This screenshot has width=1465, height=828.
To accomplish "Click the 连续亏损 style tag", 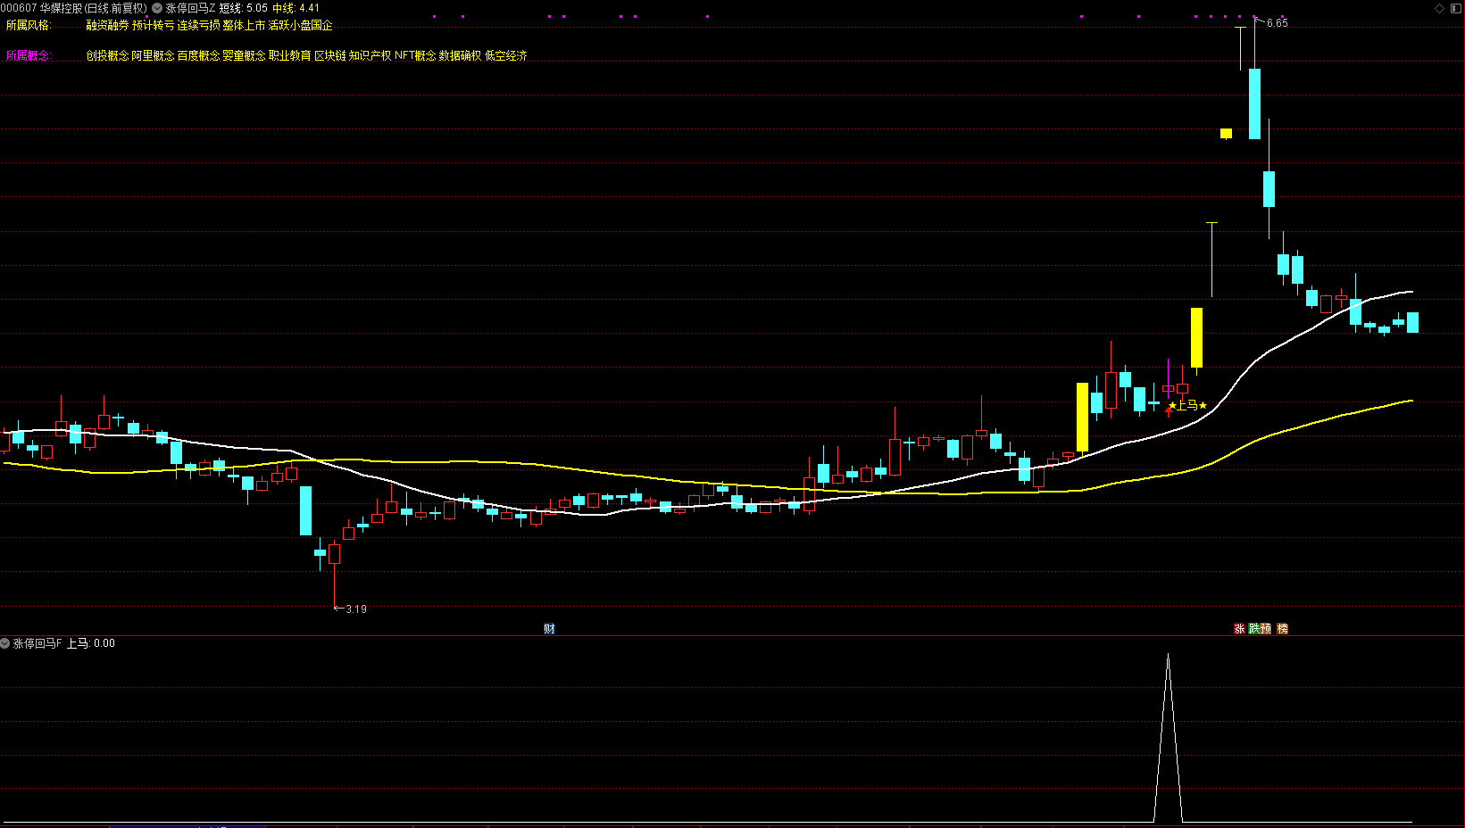I will click(199, 25).
